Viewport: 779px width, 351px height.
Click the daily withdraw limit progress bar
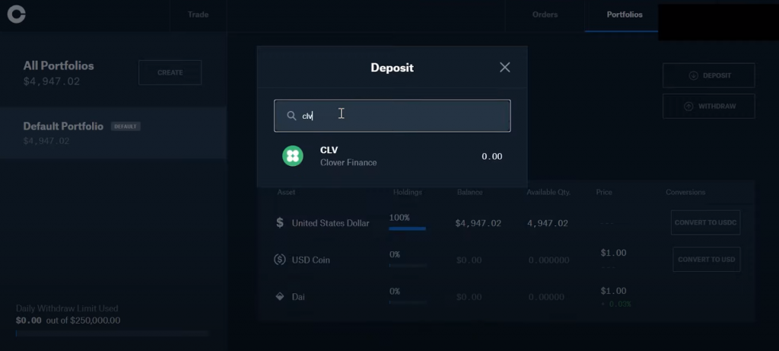tap(112, 333)
